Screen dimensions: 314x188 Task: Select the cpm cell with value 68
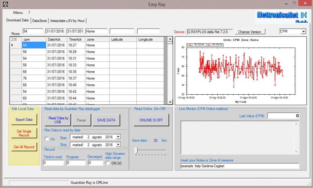[34, 85]
